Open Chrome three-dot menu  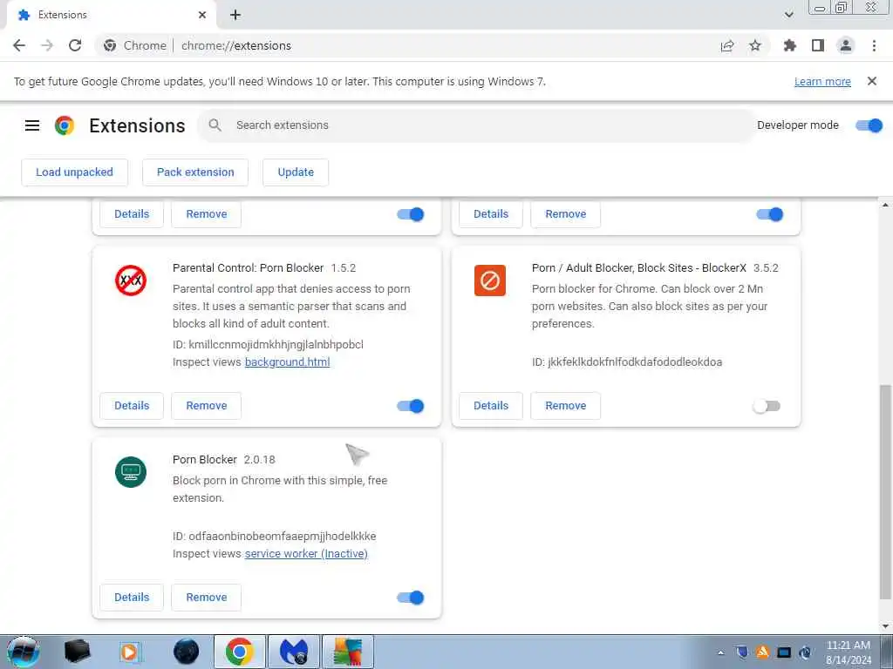(874, 45)
